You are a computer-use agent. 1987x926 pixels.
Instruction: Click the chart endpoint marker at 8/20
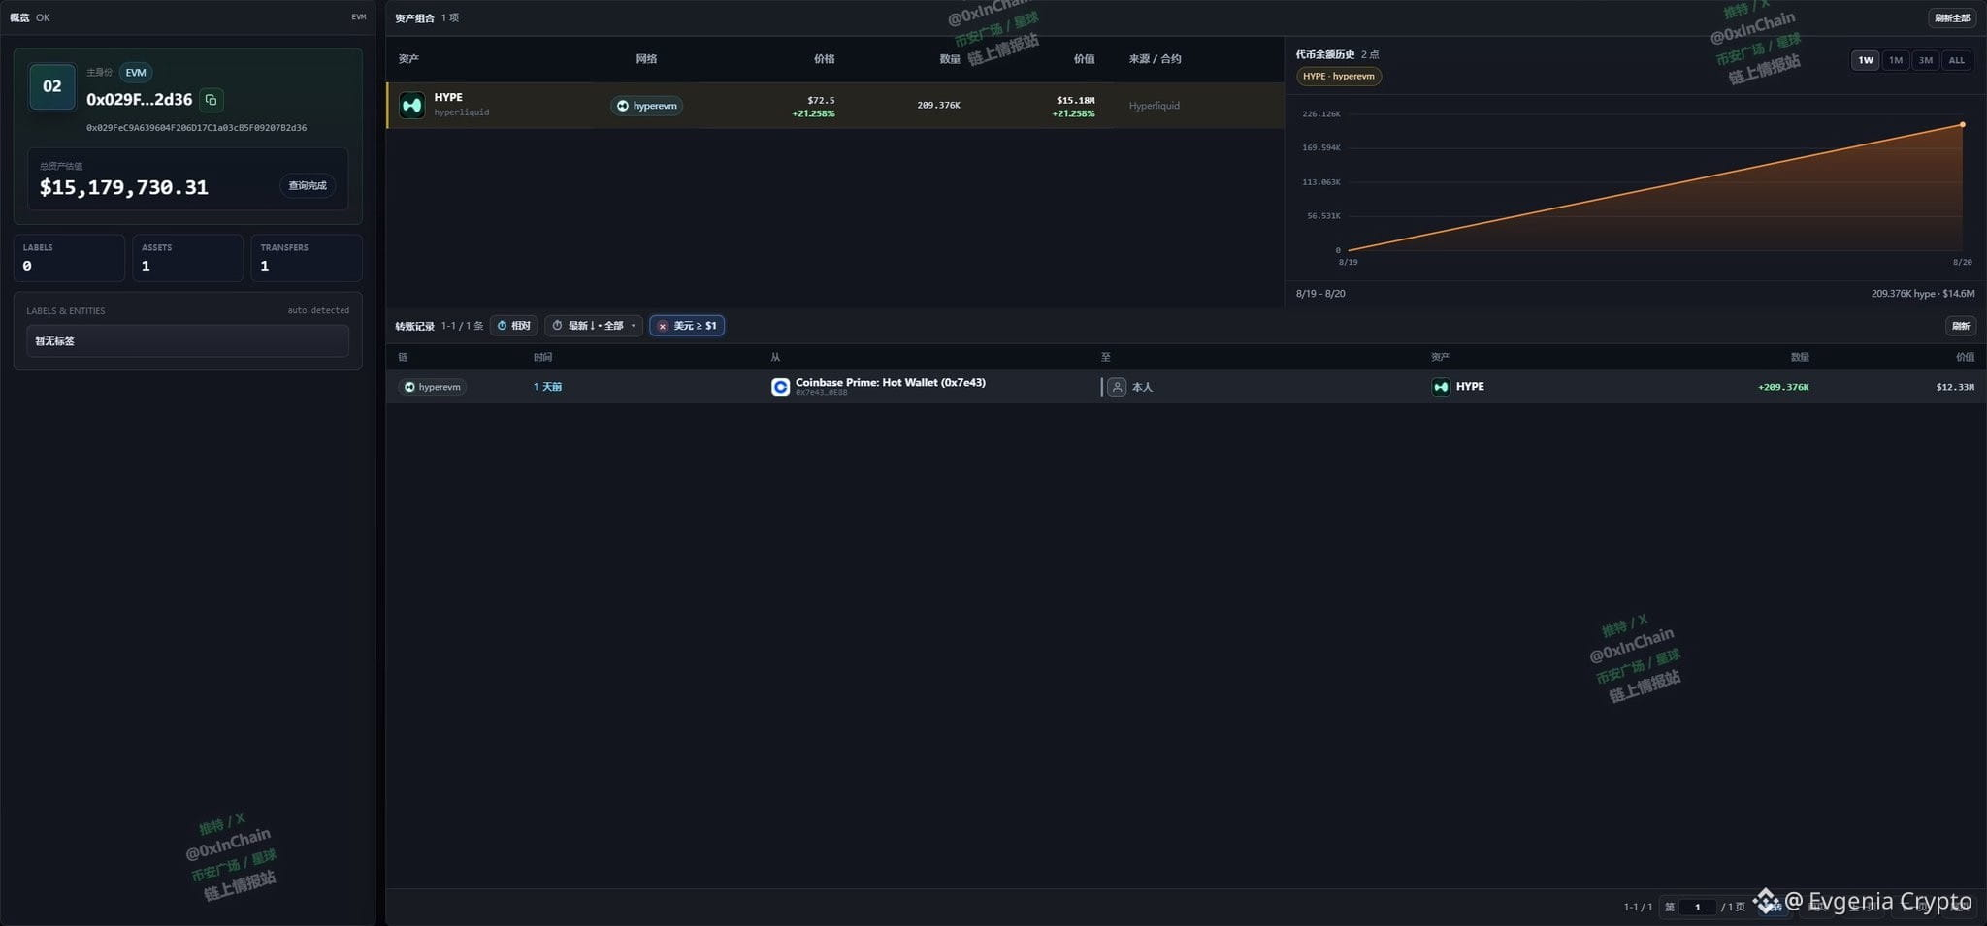1962,124
